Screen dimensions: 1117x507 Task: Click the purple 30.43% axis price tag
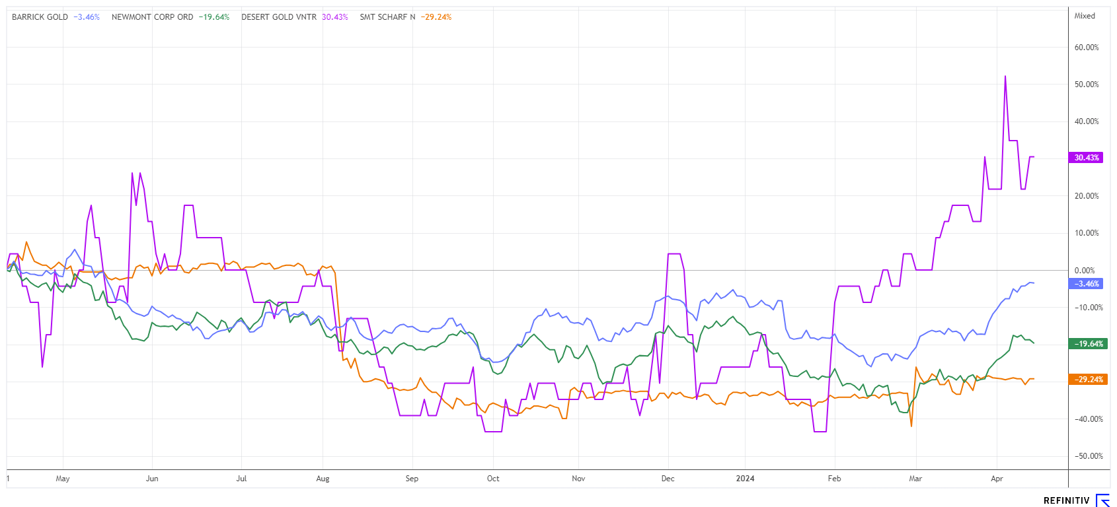point(1086,158)
